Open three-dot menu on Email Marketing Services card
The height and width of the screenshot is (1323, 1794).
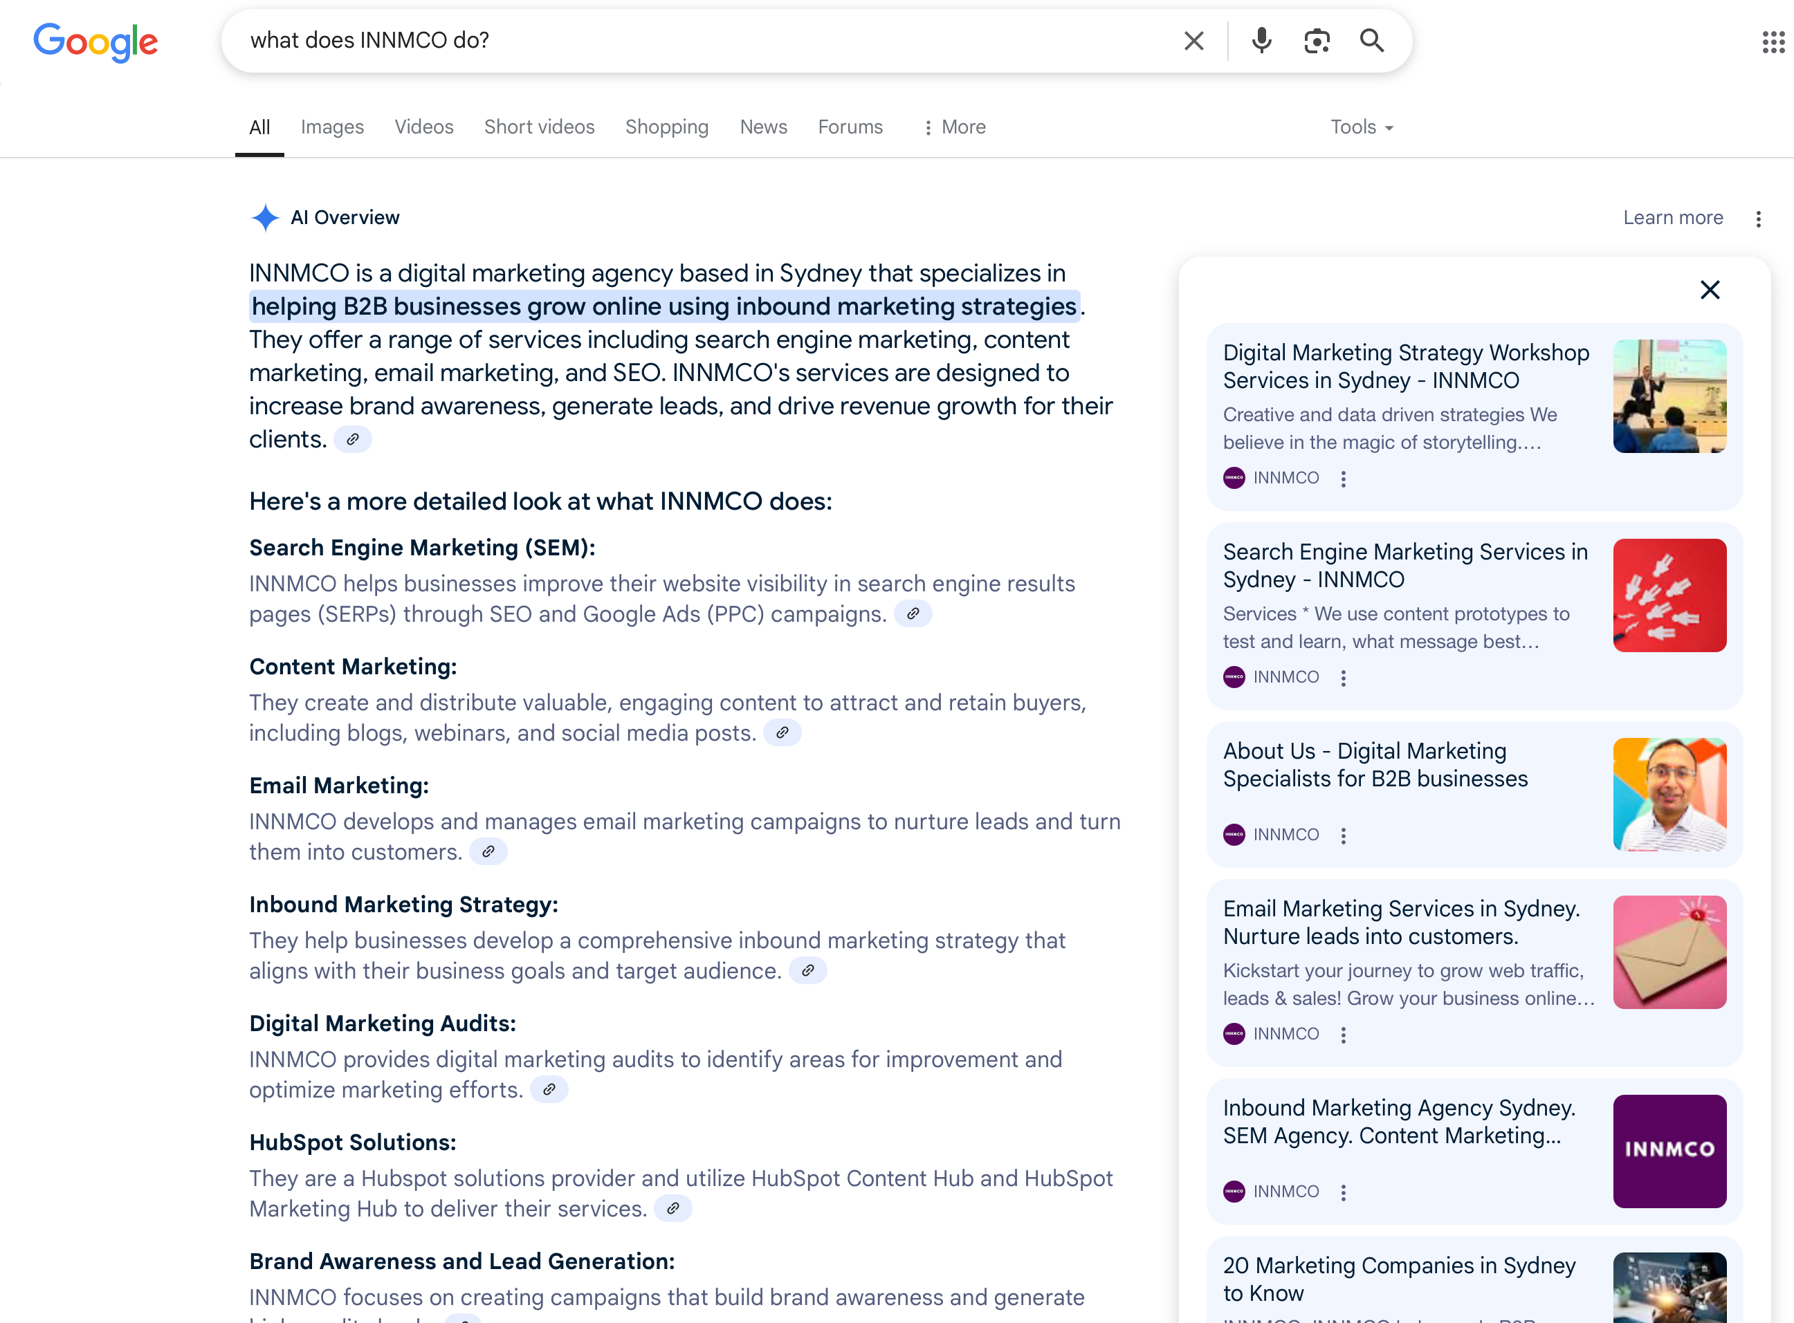[1344, 1035]
